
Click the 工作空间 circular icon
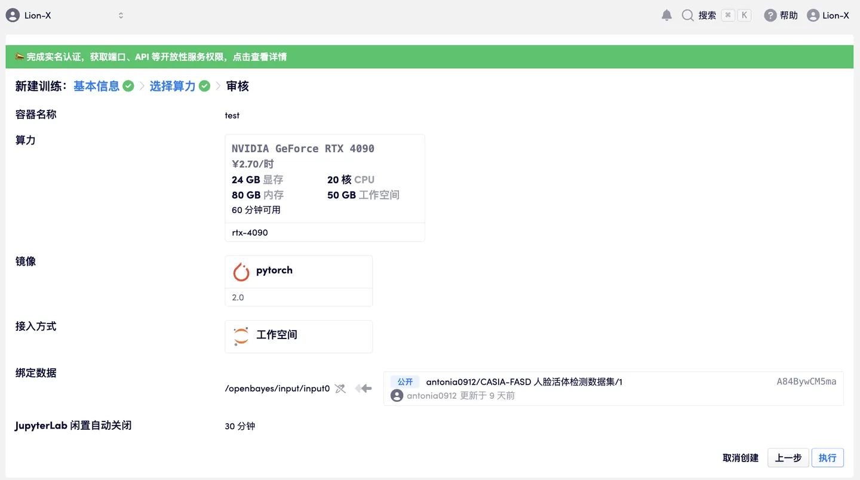[241, 336]
